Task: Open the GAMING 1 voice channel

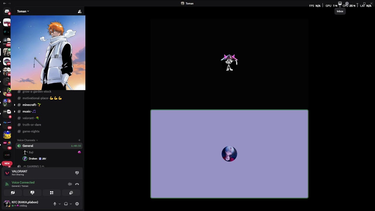Action: click(34, 166)
